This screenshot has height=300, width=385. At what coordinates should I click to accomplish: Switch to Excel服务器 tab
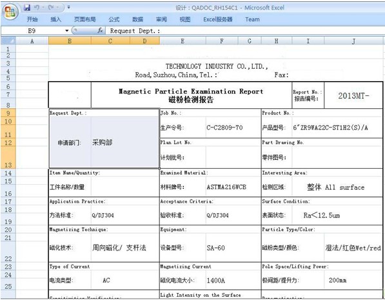pyautogui.click(x=218, y=19)
